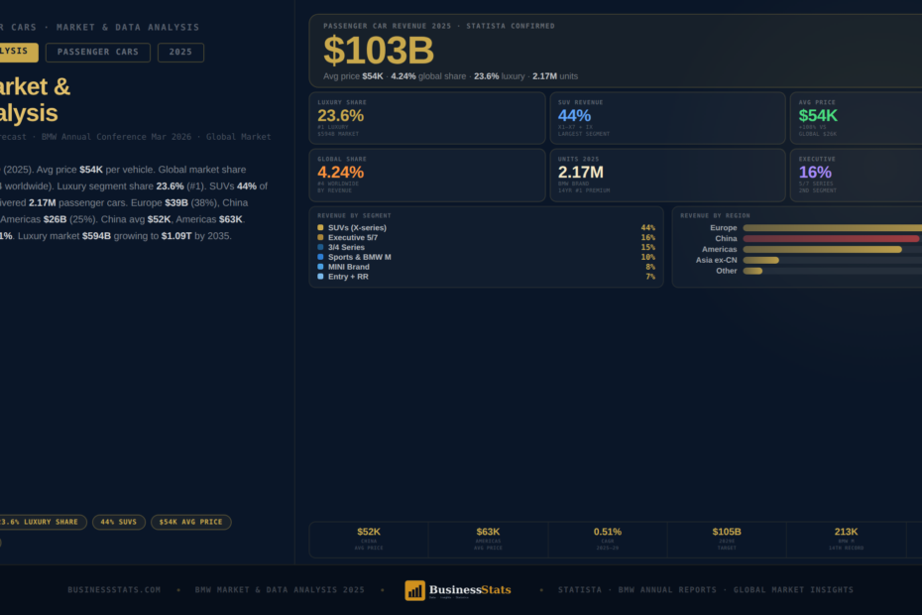Click the 213K BMW M record stat
The height and width of the screenshot is (615, 922).
[846, 539]
